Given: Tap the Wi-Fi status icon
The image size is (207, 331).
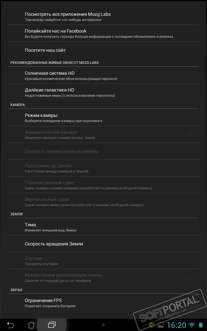Looking at the screenshot, I should pos(191,325).
